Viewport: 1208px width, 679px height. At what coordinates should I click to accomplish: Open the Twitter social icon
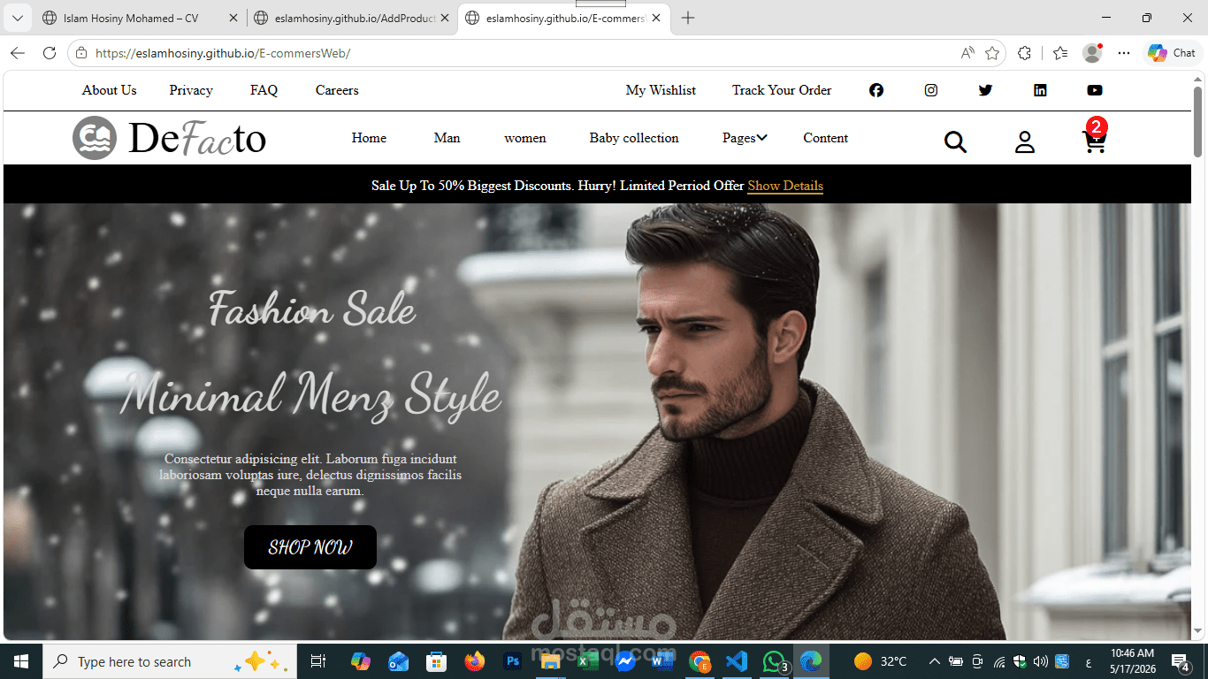coord(986,90)
